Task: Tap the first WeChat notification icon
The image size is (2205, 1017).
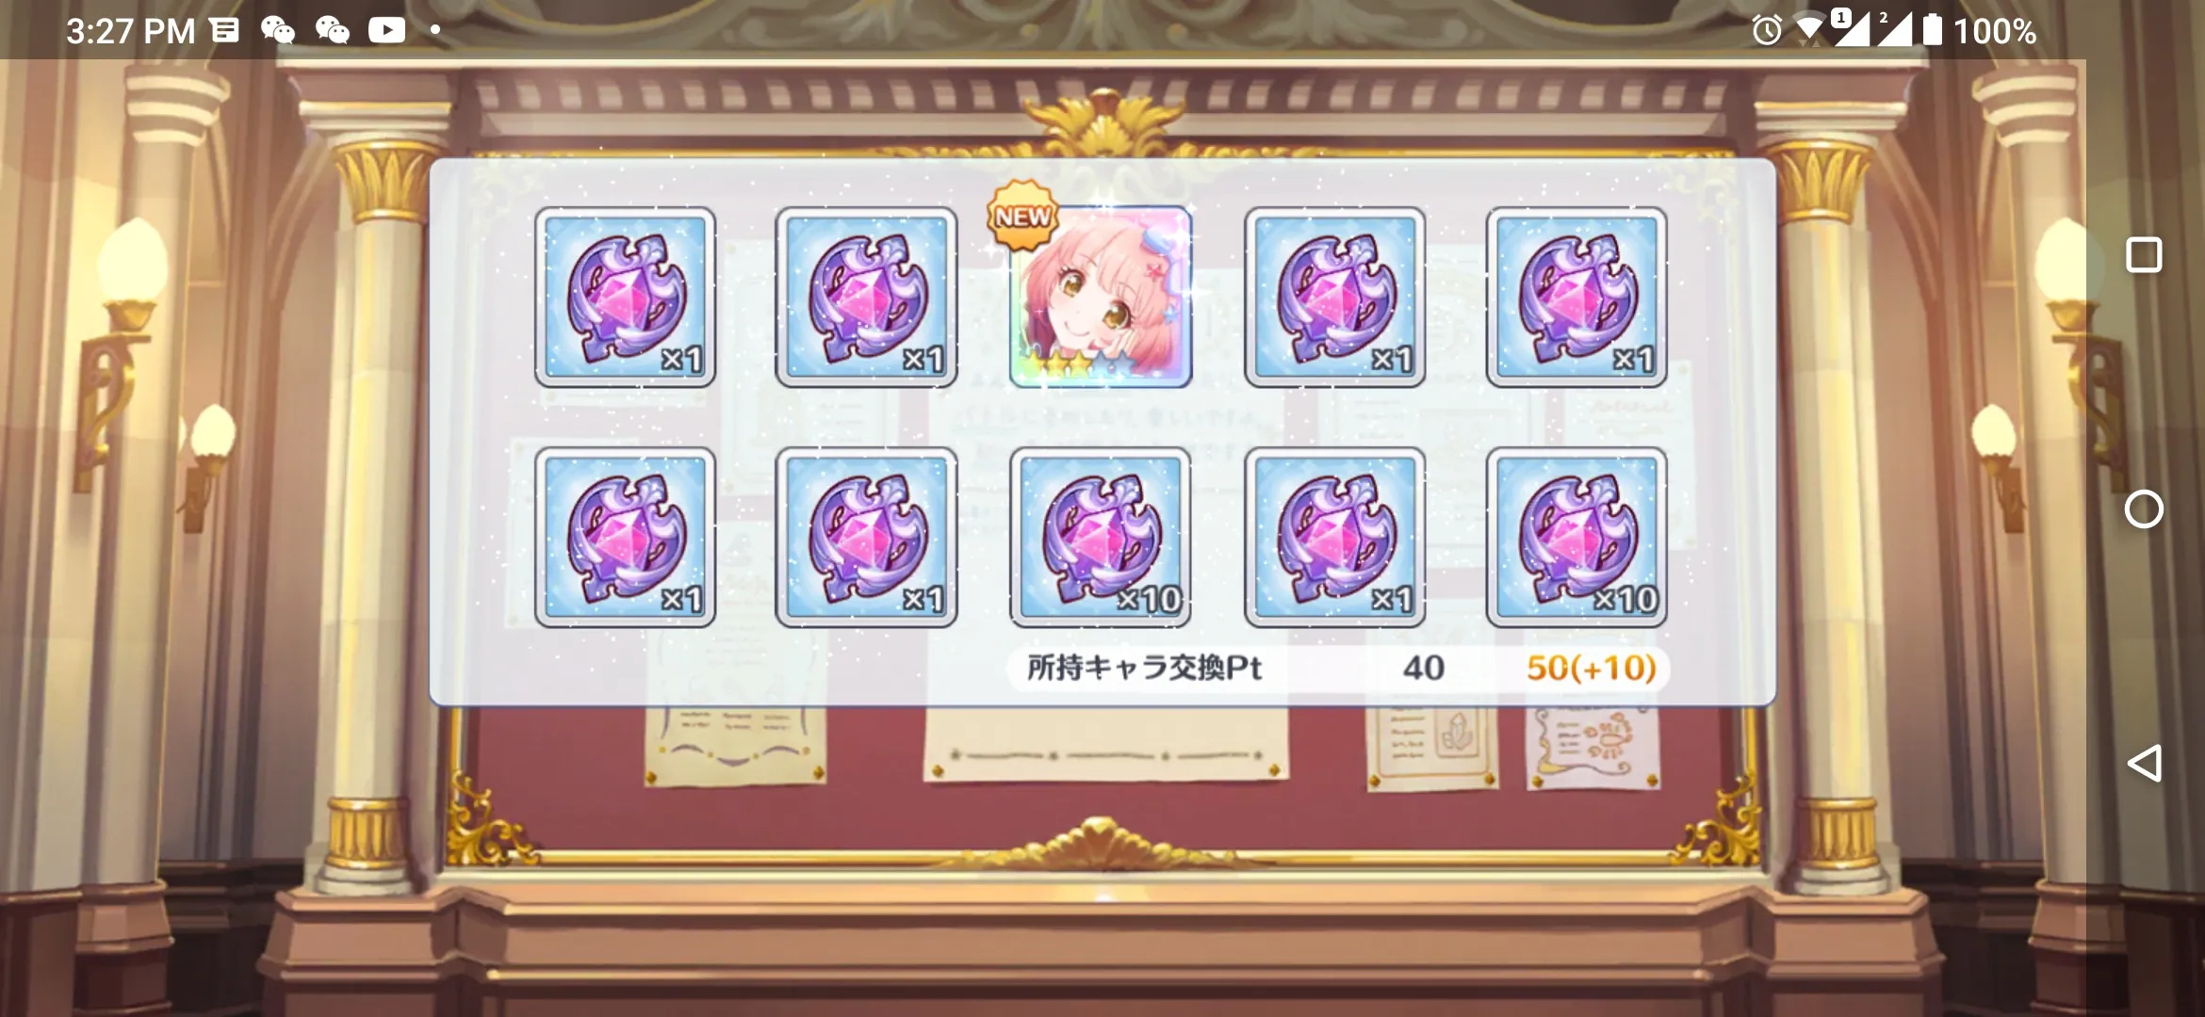Action: (278, 30)
